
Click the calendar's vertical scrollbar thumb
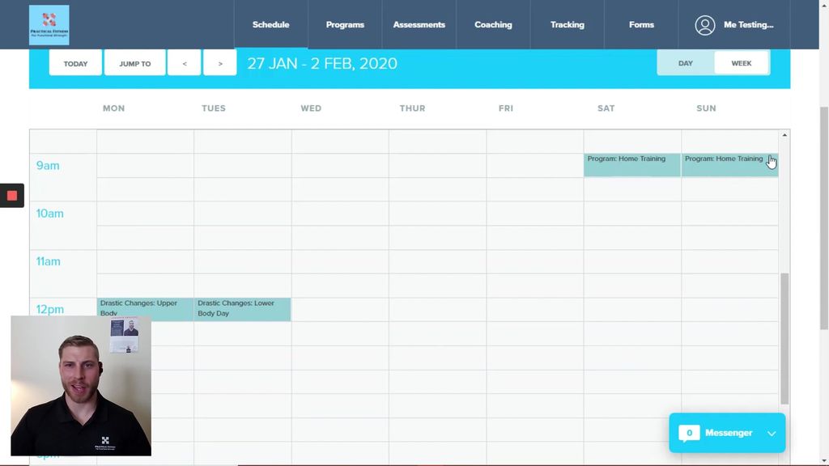[784, 337]
